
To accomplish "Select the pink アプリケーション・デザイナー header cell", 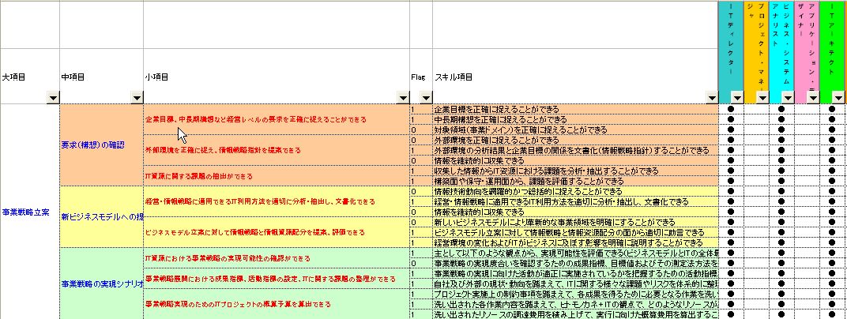I will coord(807,52).
